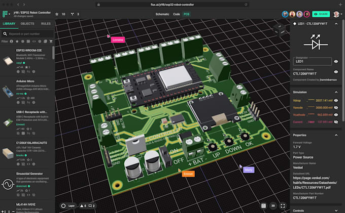
Task: Open the OBJECTS tab
Action: 27,24
